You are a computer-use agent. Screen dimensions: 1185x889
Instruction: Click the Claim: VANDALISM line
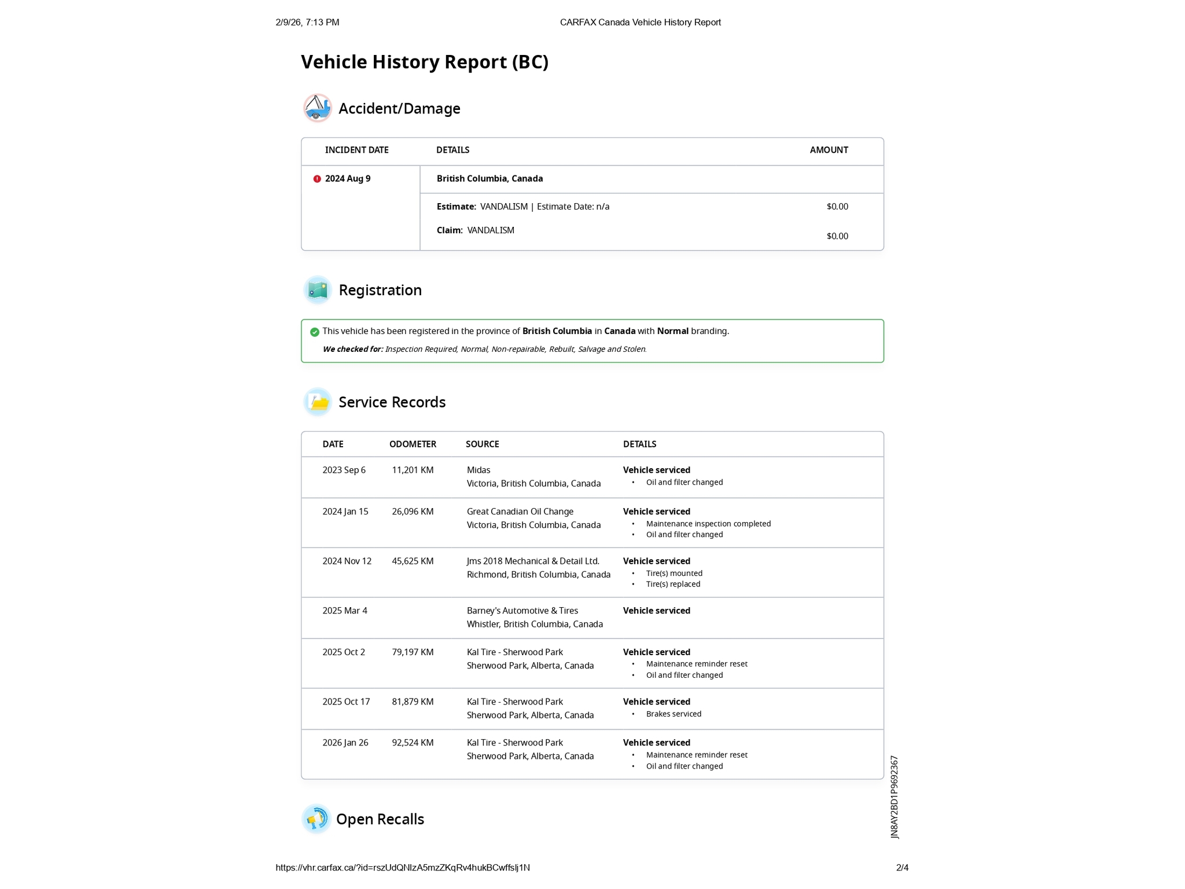click(475, 230)
